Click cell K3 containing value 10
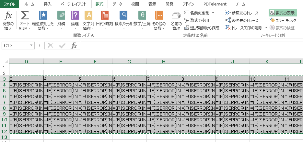 (267, 79)
